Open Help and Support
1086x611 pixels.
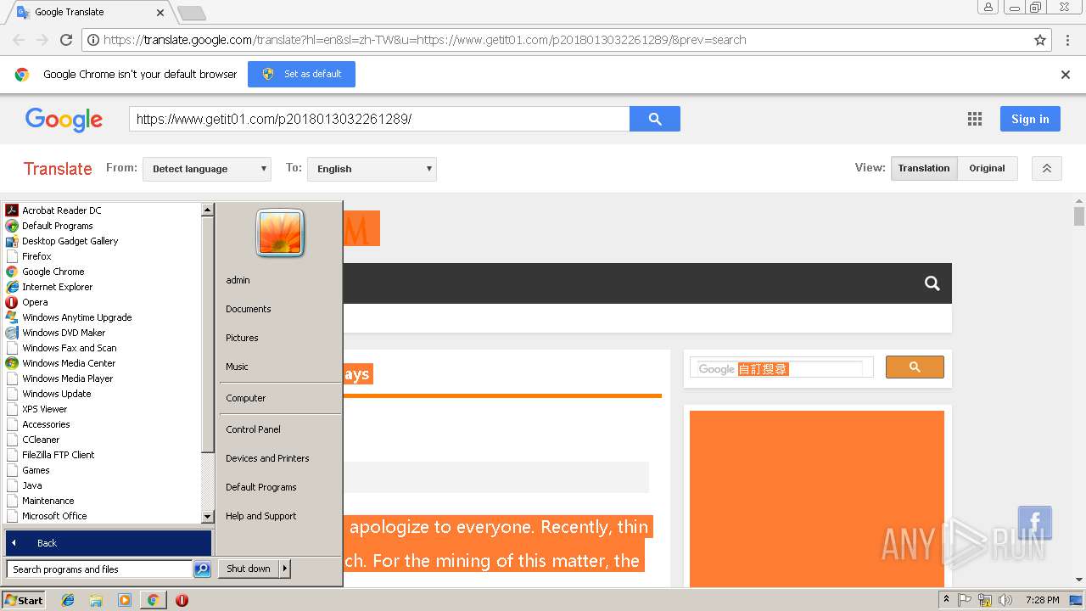pyautogui.click(x=261, y=516)
